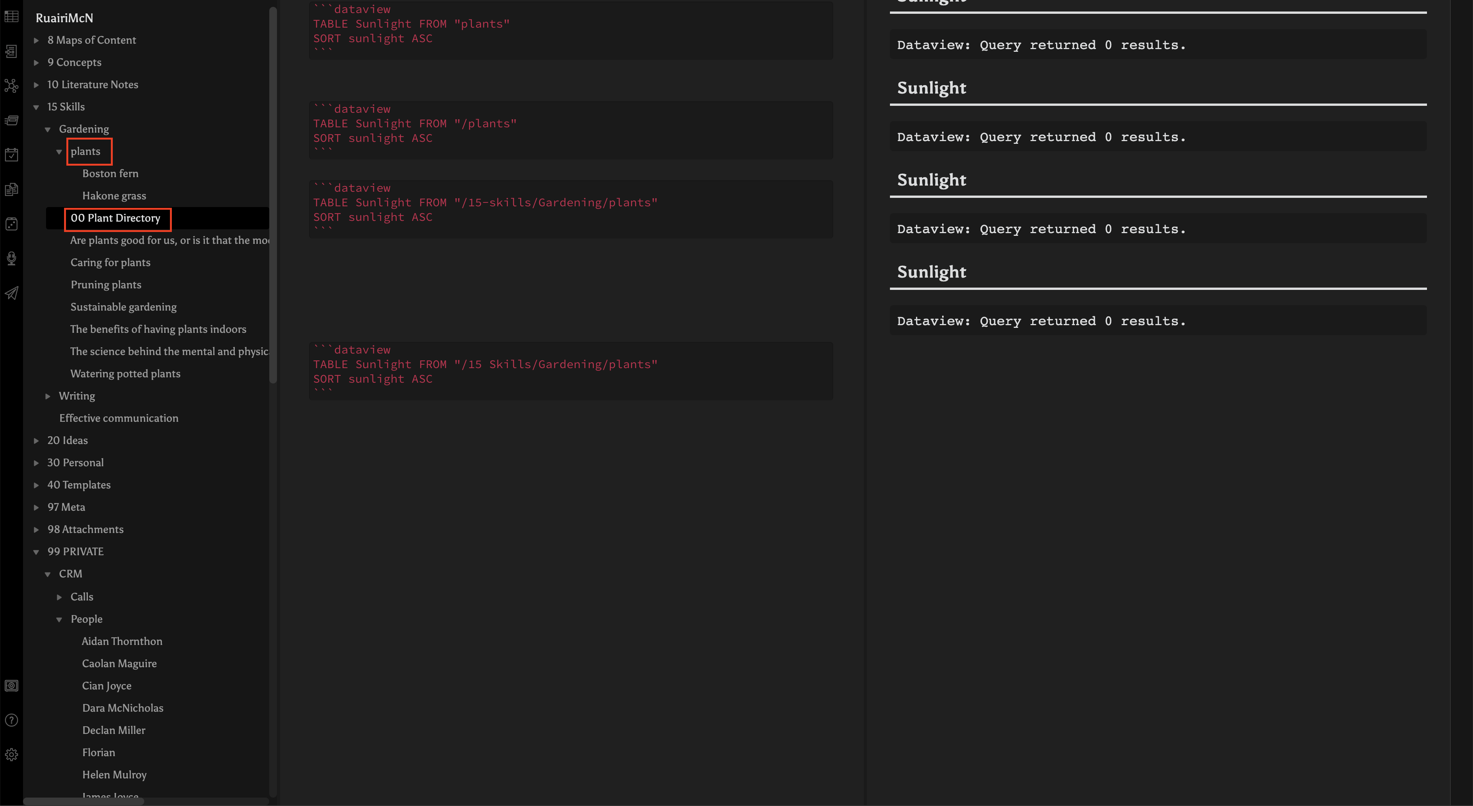Open the graph view from the left ribbon
The width and height of the screenshot is (1473, 806).
pyautogui.click(x=11, y=86)
